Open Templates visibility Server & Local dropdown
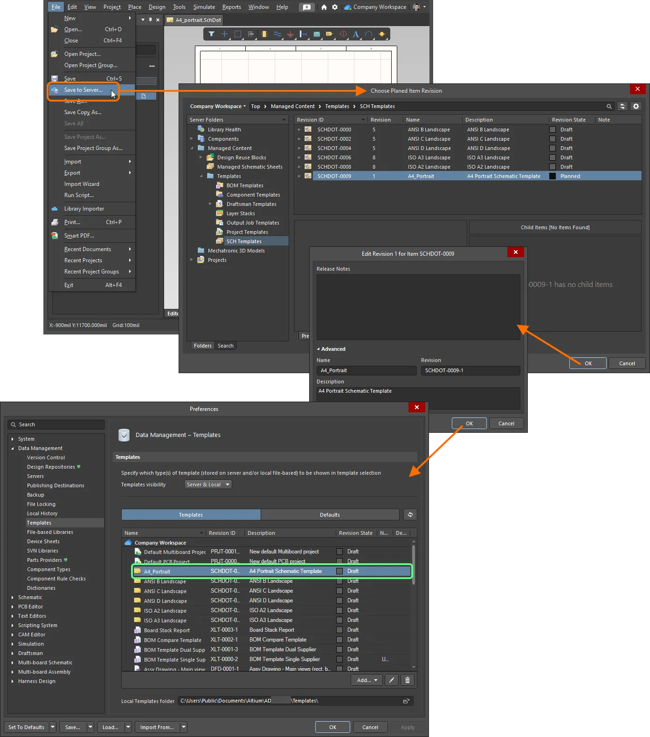Viewport: 650px width, 737px height. [208, 485]
